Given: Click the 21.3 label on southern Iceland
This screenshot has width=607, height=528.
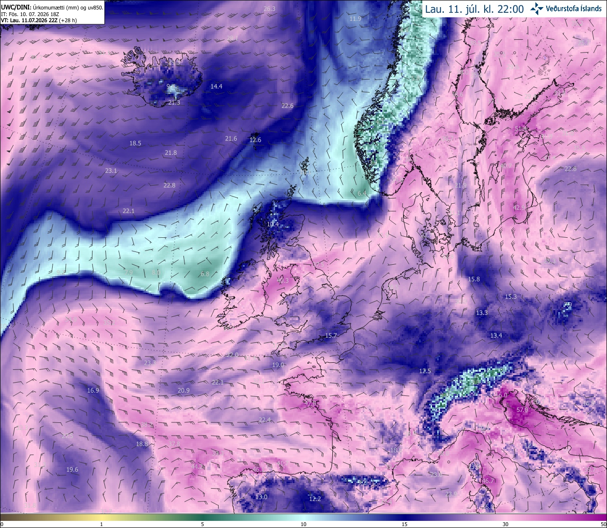Looking at the screenshot, I should click(x=174, y=103).
